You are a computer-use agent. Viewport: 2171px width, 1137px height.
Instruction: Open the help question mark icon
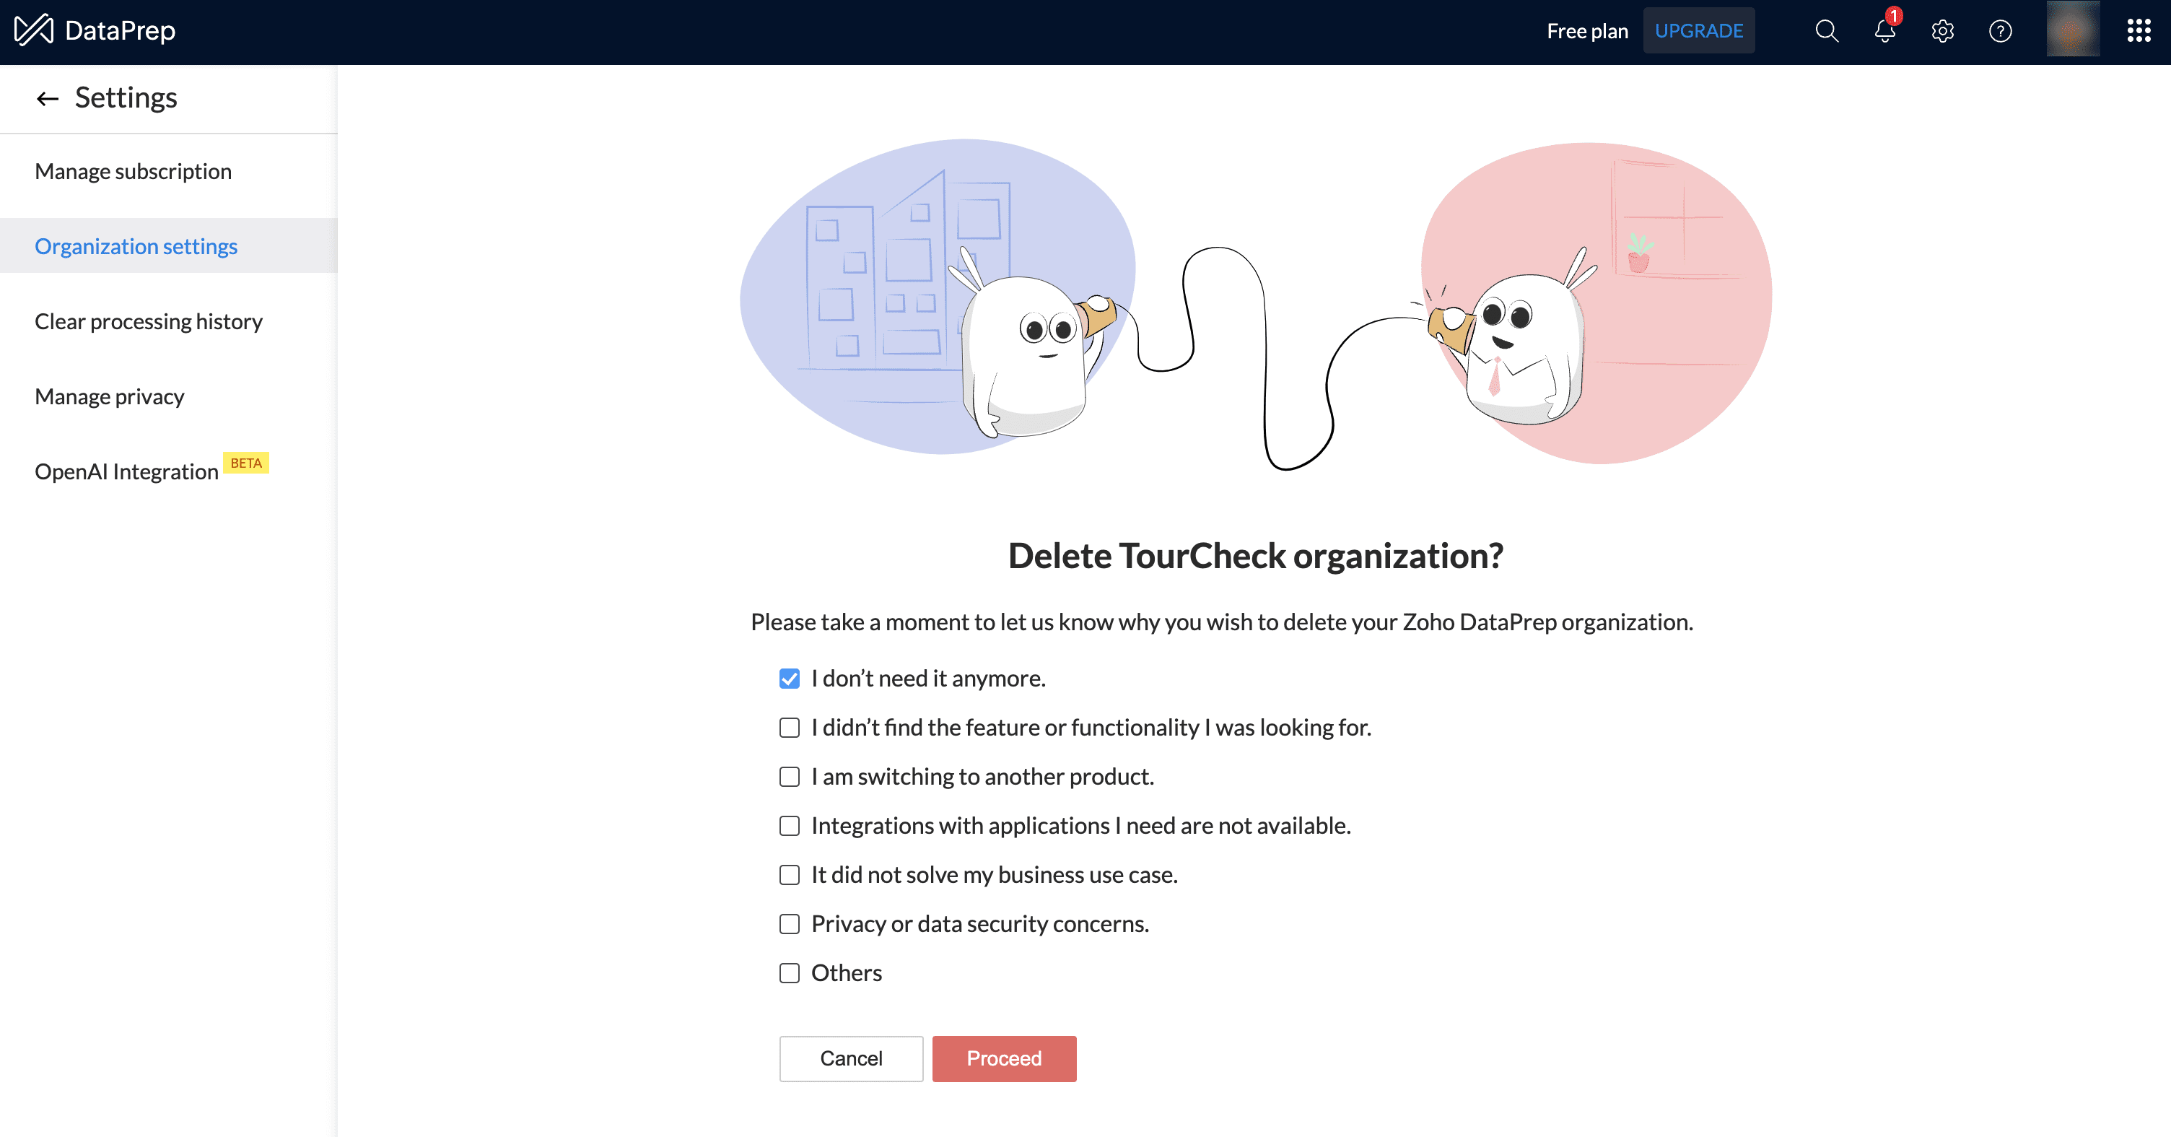click(x=2001, y=31)
